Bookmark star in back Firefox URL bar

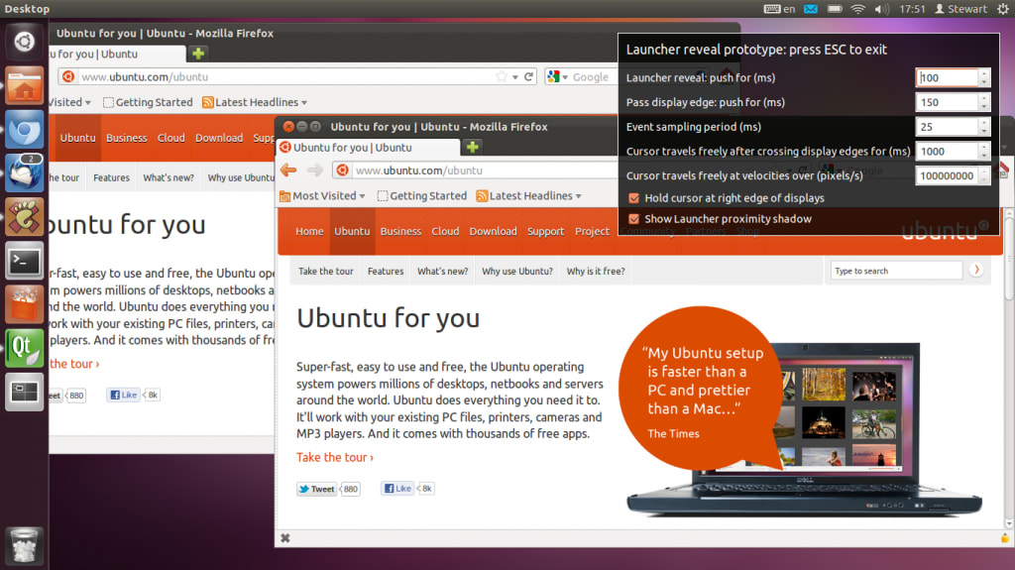coord(501,76)
